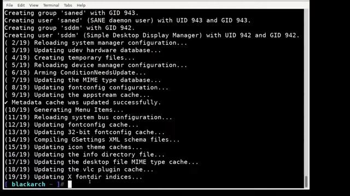Click the "Creating group 'saned'" line

(x=72, y=13)
